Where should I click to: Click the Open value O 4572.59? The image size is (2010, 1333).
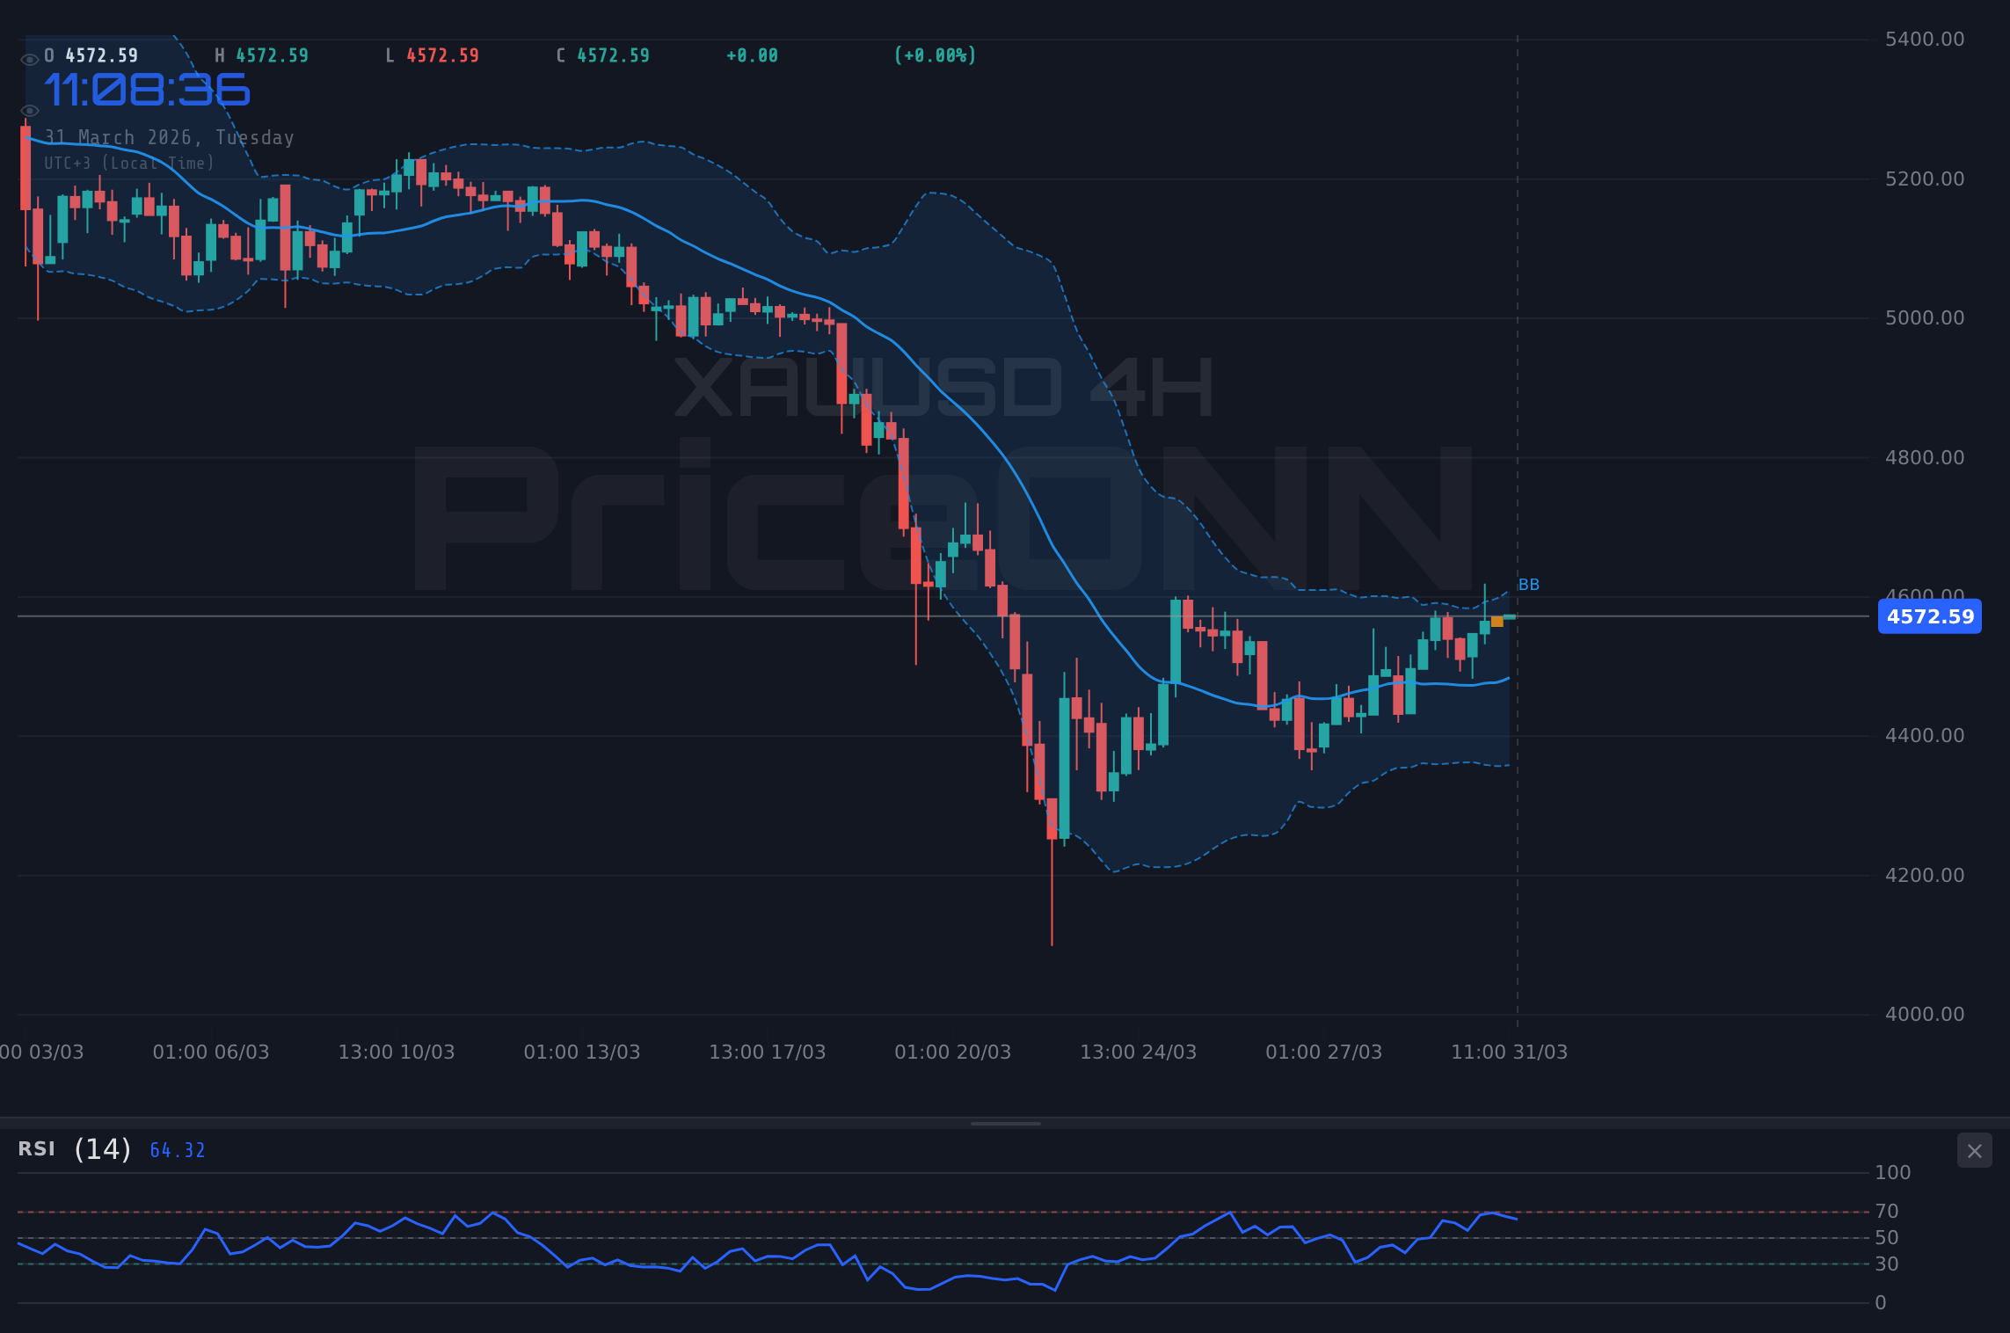coord(91,55)
